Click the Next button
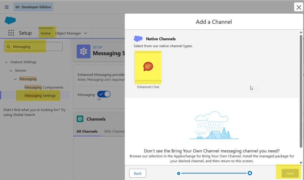The width and height of the screenshot is (304, 180). pos(290,173)
